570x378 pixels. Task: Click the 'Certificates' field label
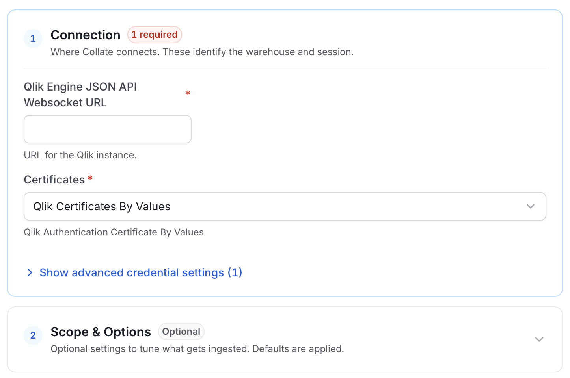click(x=54, y=180)
